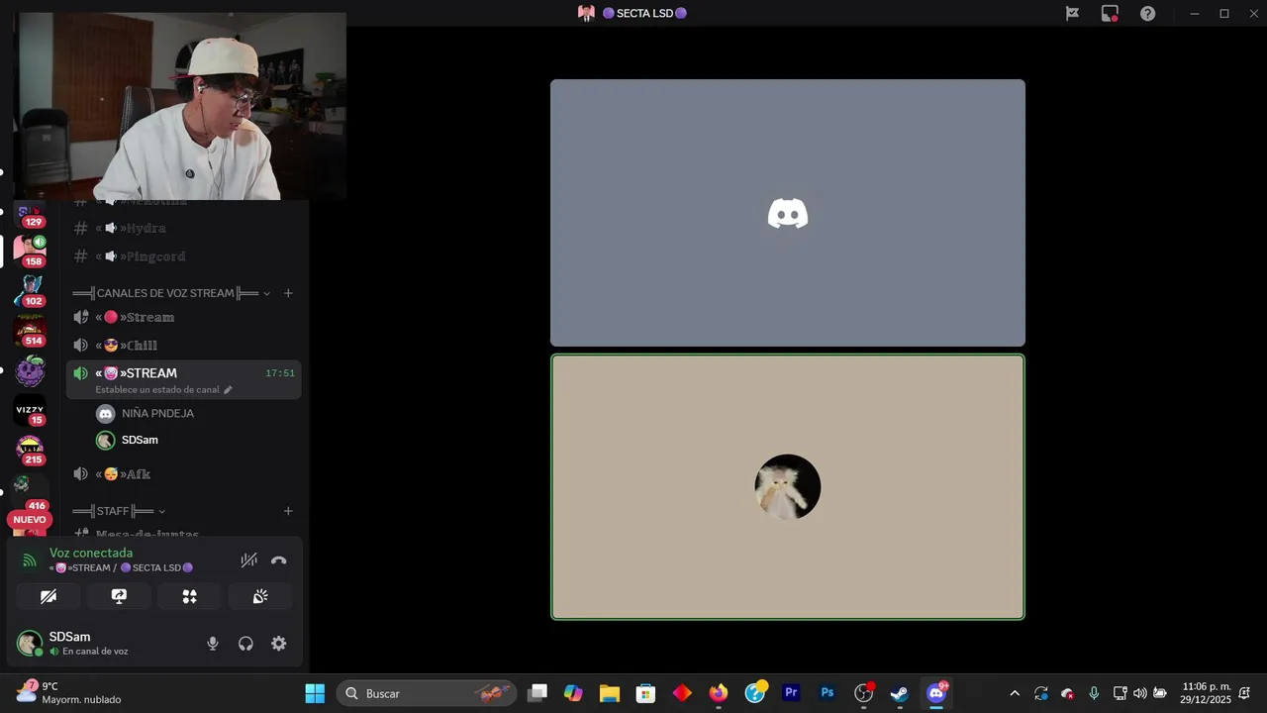The image size is (1267, 713).
Task: Open Microsoft Store from taskbar
Action: click(645, 693)
